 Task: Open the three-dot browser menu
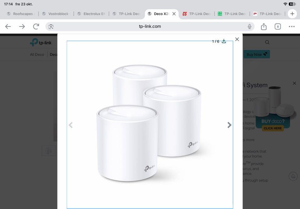pos(292,27)
